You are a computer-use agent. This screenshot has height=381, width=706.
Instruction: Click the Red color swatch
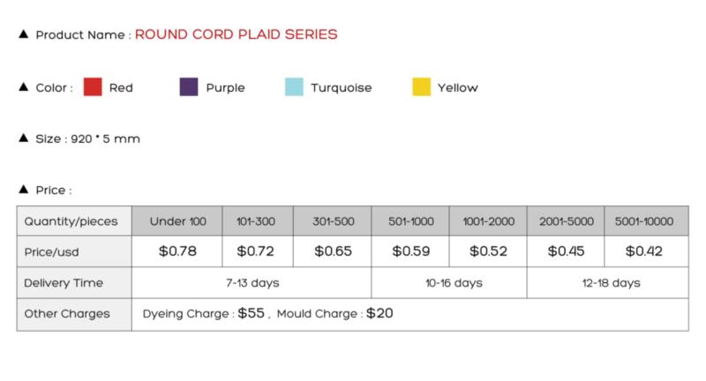(93, 86)
